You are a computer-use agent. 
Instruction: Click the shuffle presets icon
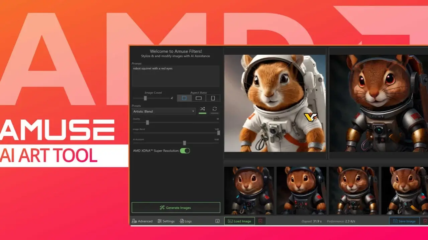(x=202, y=109)
